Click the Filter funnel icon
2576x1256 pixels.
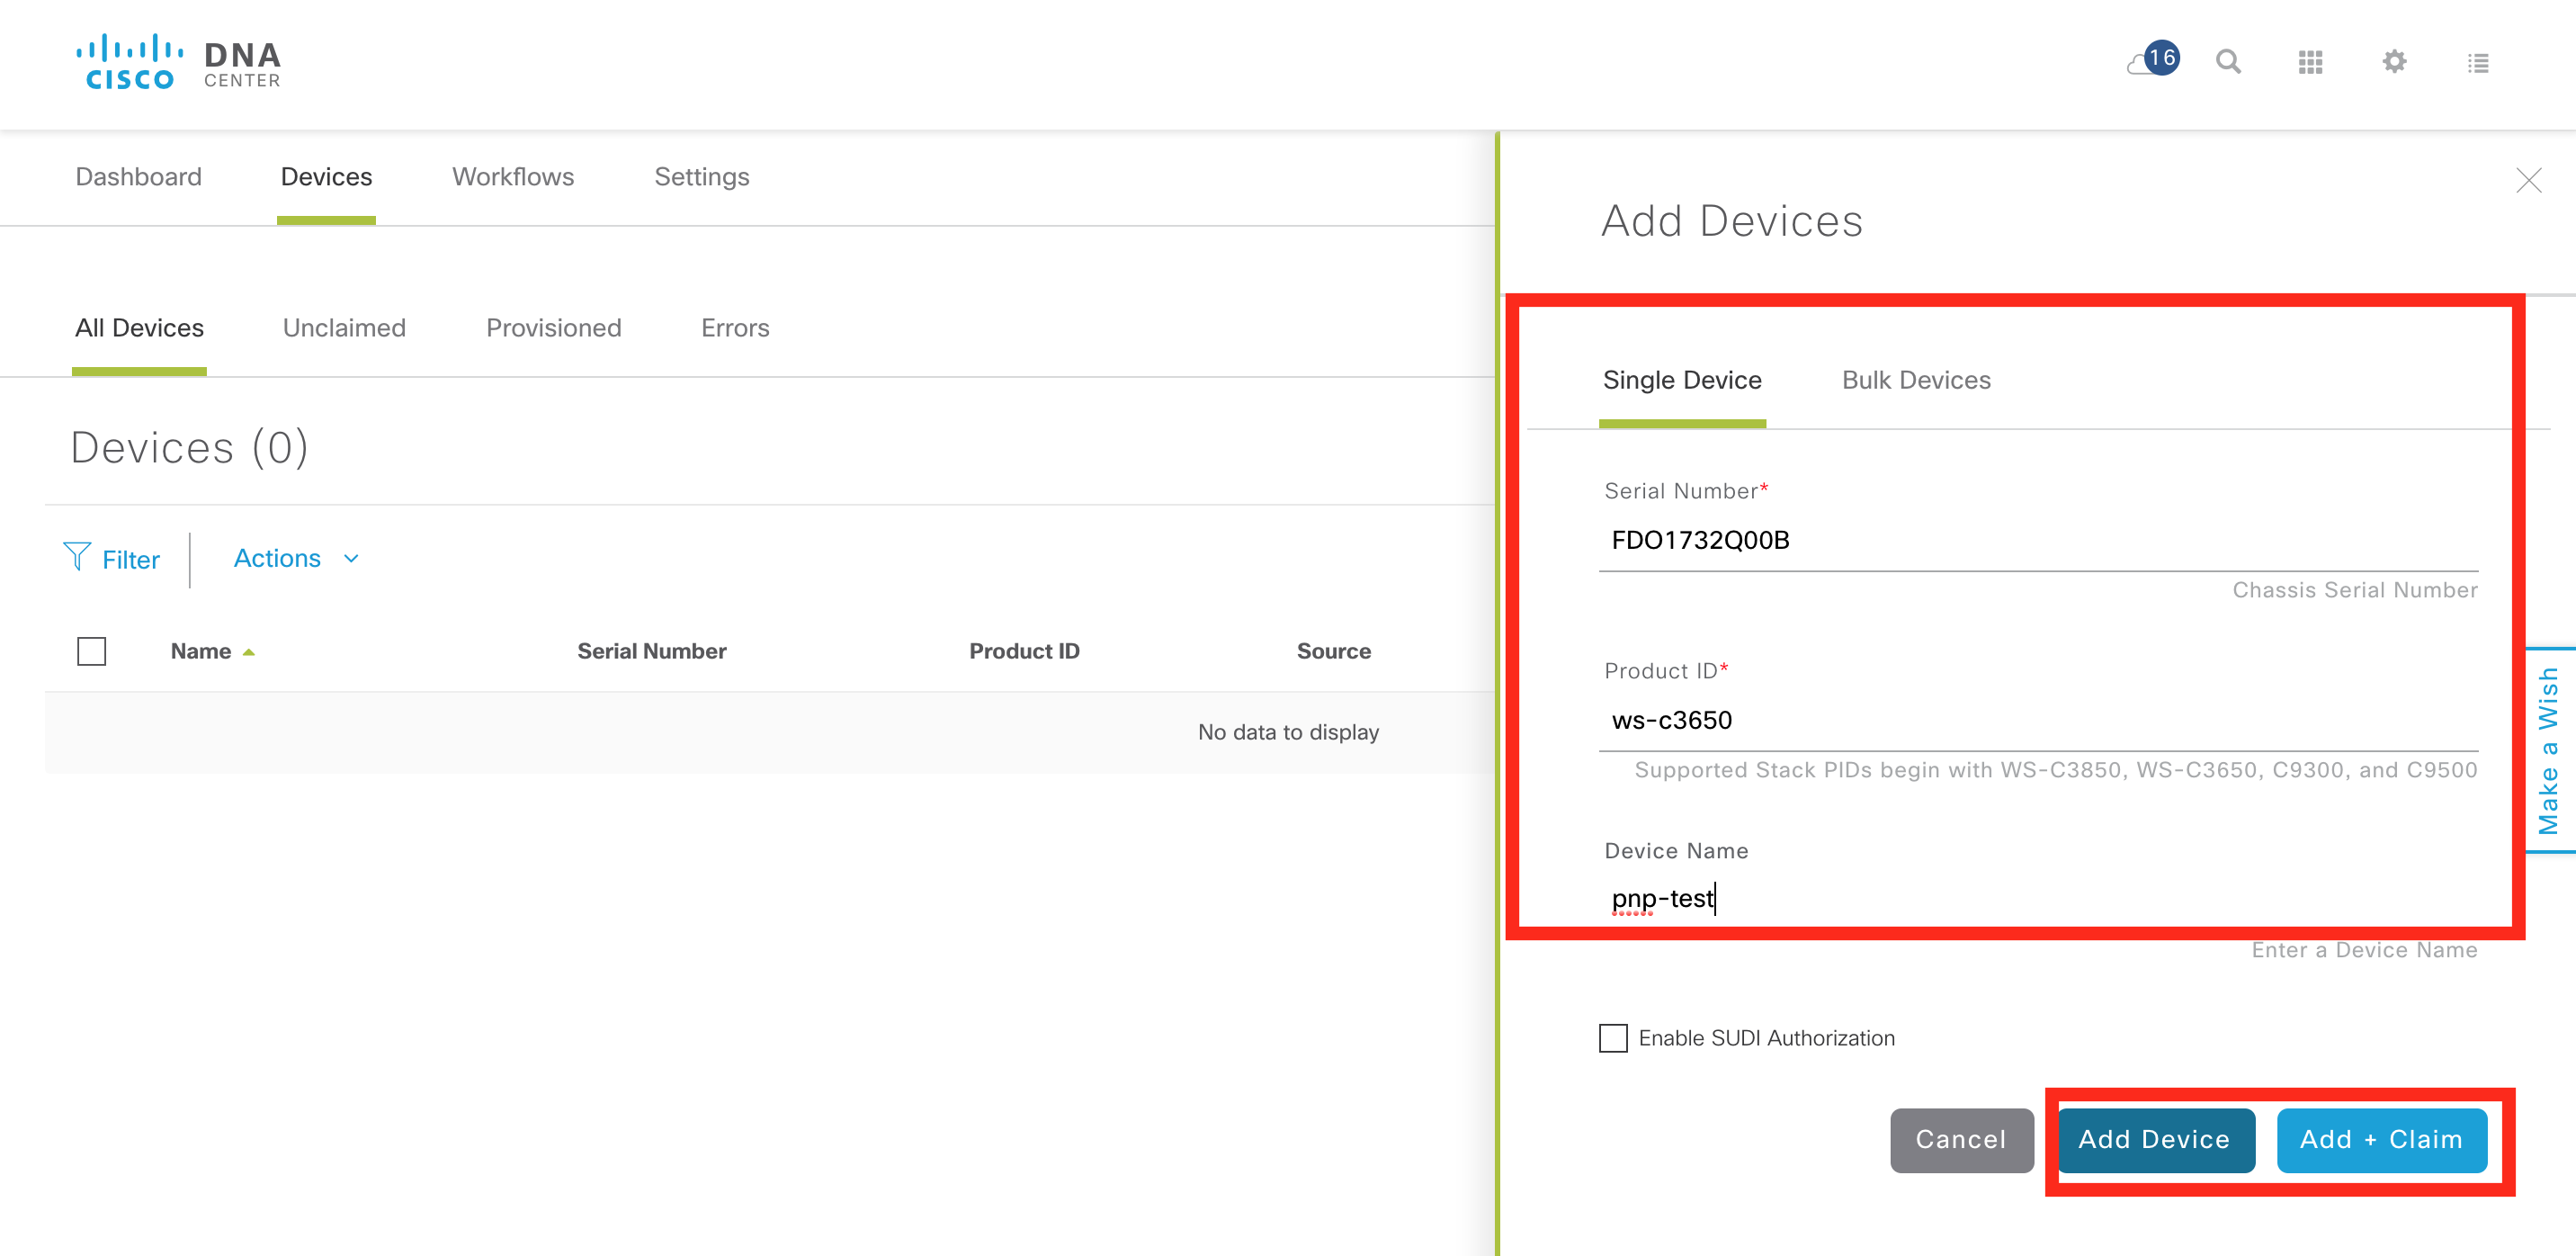[77, 557]
